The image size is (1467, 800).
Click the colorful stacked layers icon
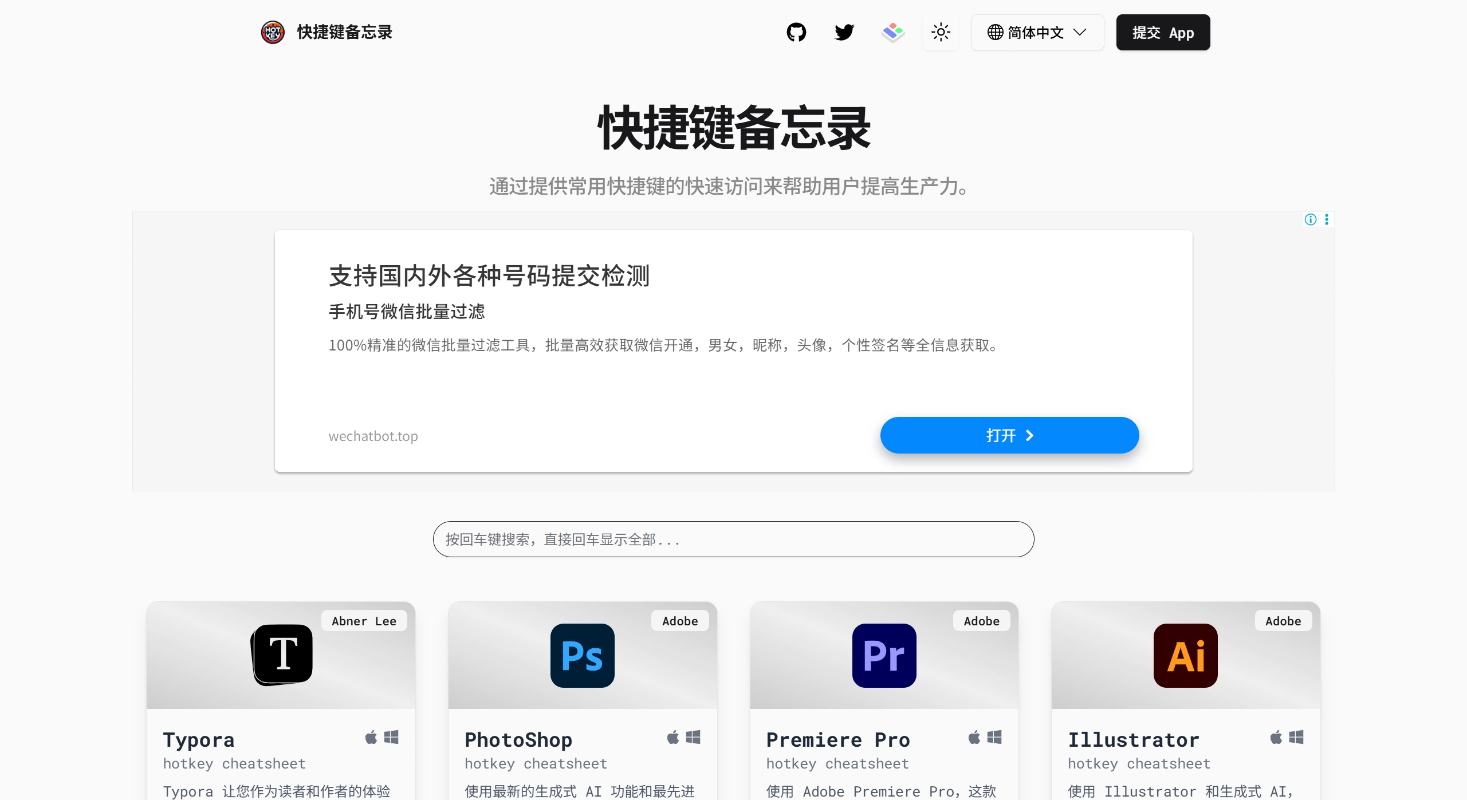pyautogui.click(x=892, y=32)
